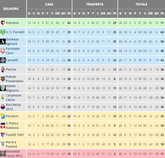Select the CASA column group header

pos(49,4)
